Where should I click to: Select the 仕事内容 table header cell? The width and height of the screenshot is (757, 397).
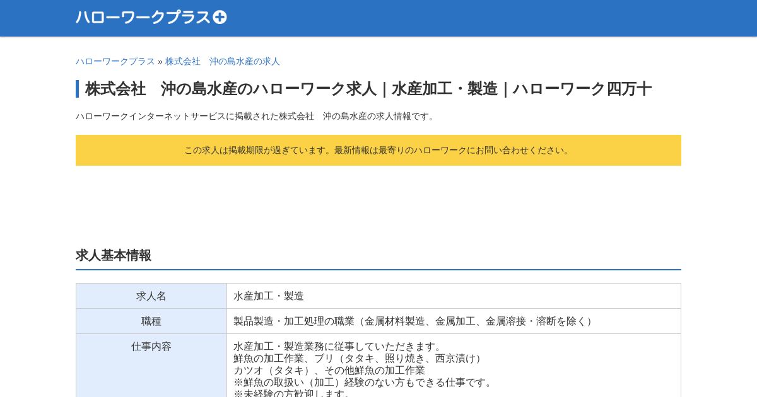pyautogui.click(x=151, y=365)
